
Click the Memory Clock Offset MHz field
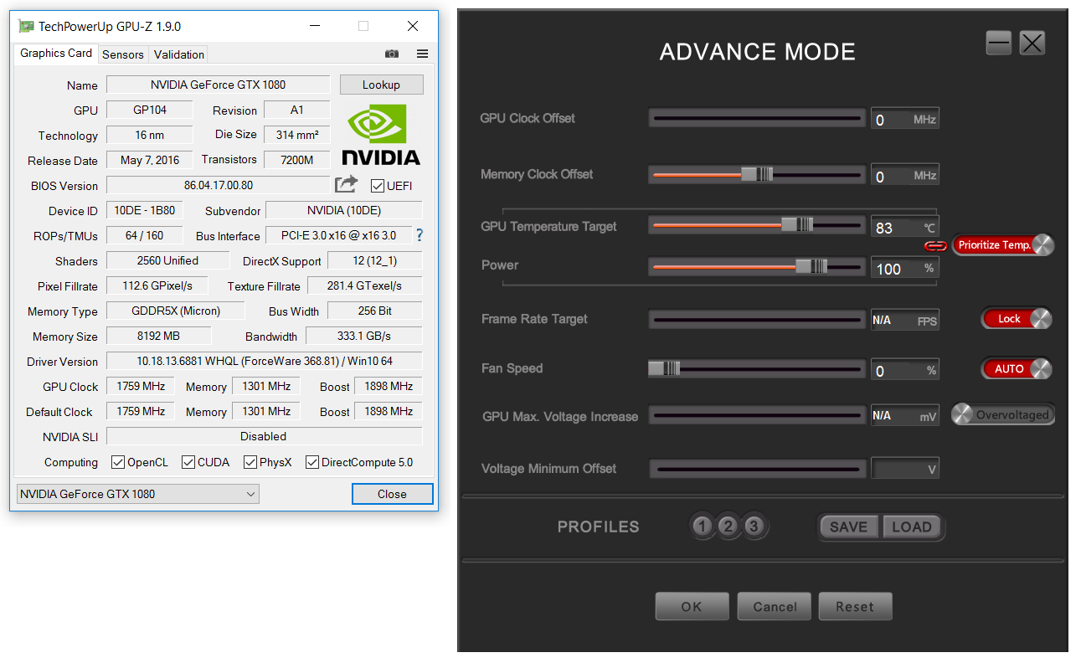coord(905,176)
